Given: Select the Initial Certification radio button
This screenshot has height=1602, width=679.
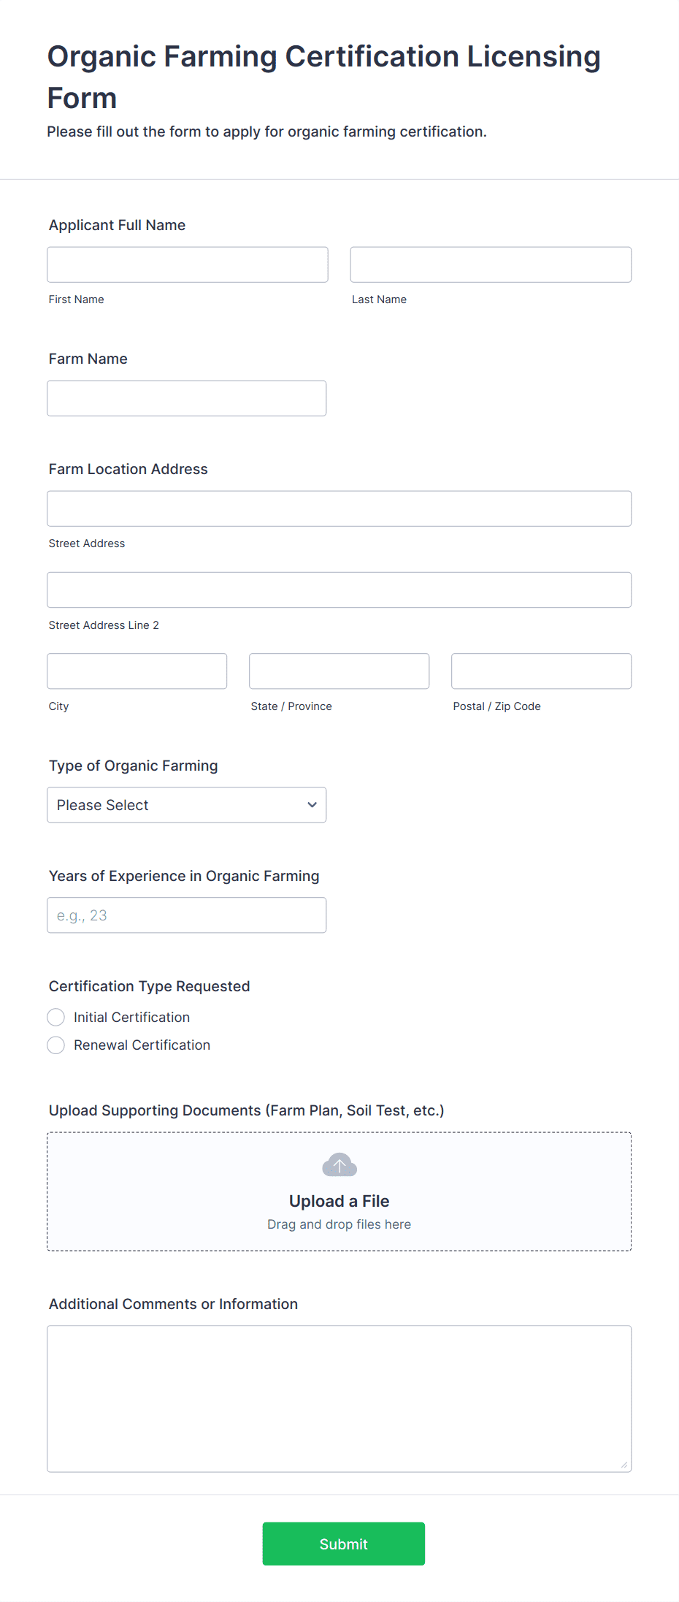Looking at the screenshot, I should tap(55, 1017).
